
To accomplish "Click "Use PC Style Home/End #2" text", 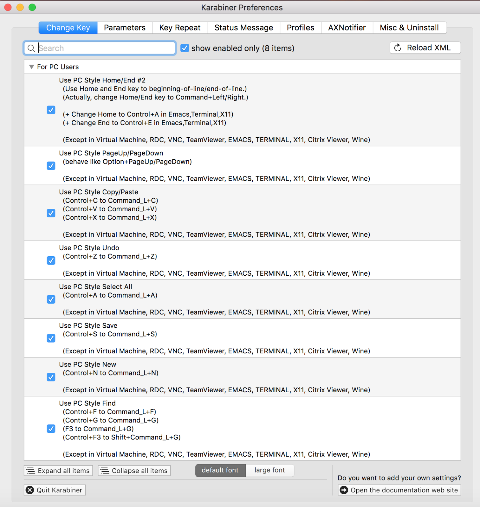I will (102, 80).
